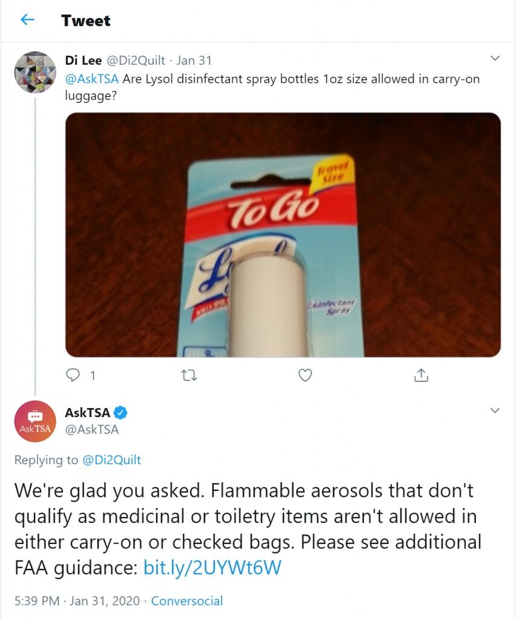Expand the options chevron on the AskTSA reply
The width and height of the screenshot is (520, 619).
(495, 410)
